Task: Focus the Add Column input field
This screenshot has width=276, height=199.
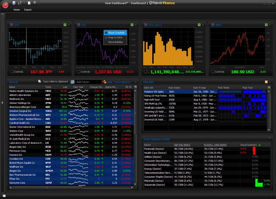Action: point(88,82)
